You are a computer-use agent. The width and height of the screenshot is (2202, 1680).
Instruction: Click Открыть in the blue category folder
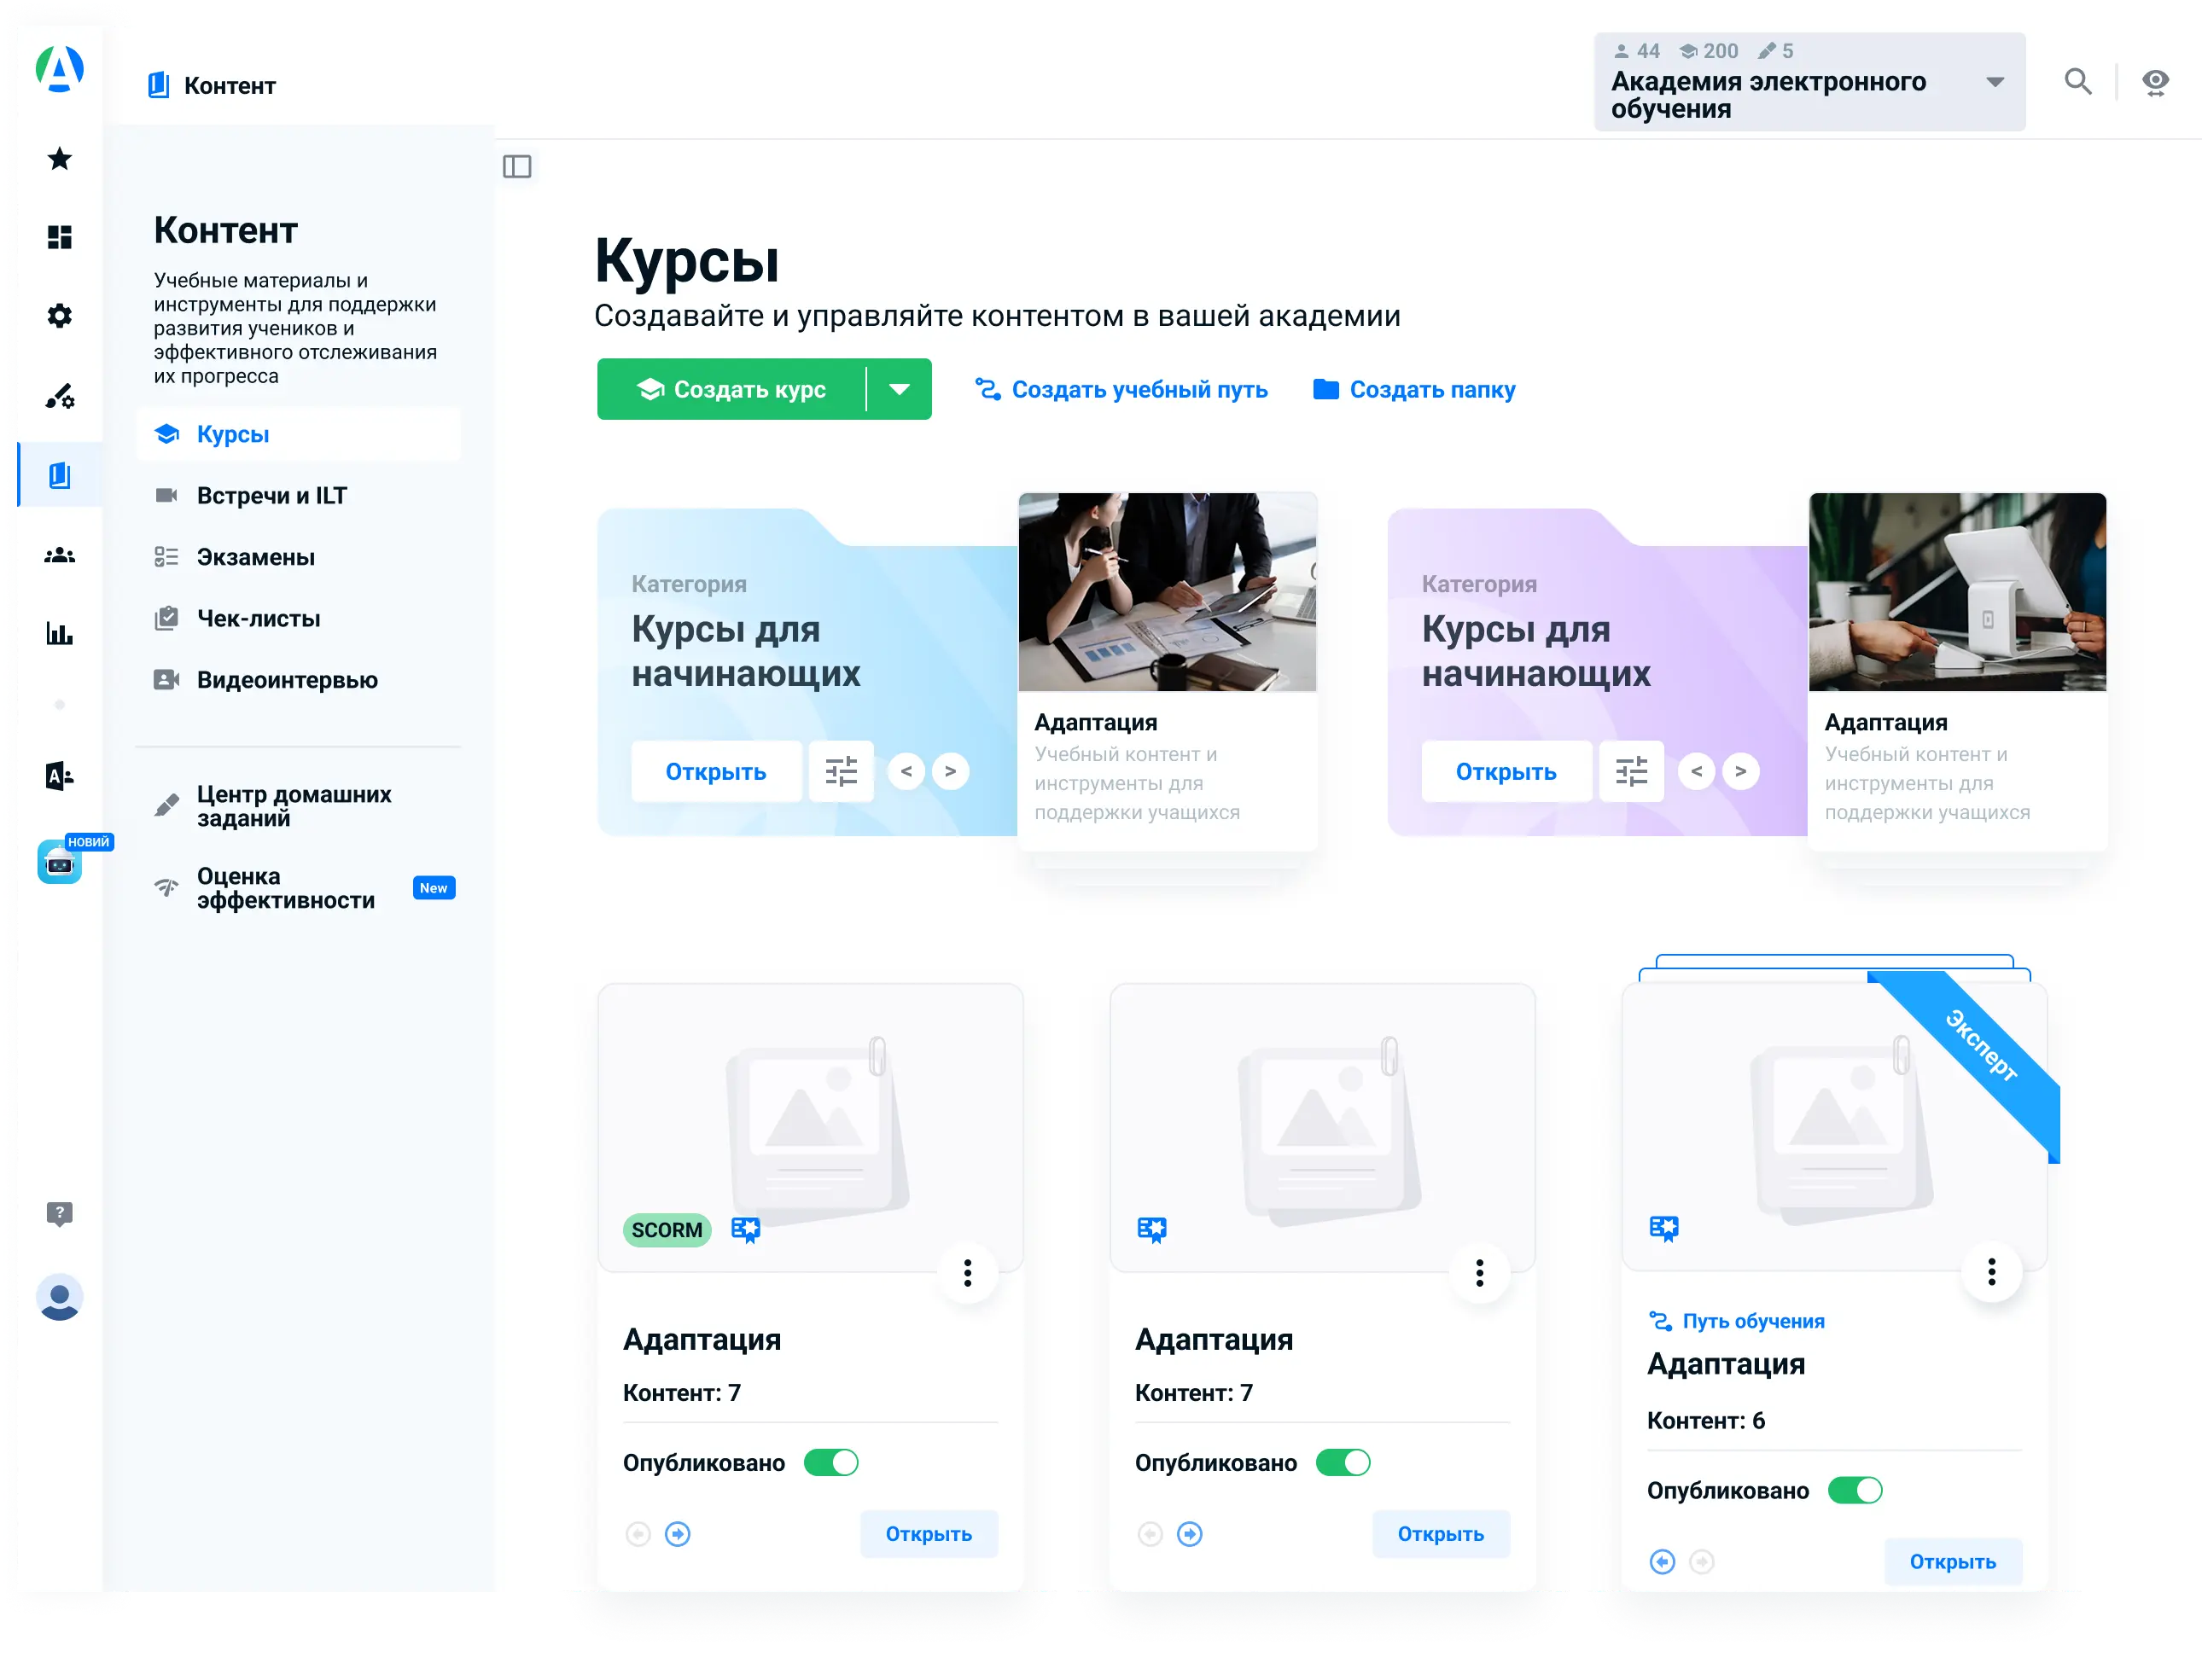click(x=716, y=771)
